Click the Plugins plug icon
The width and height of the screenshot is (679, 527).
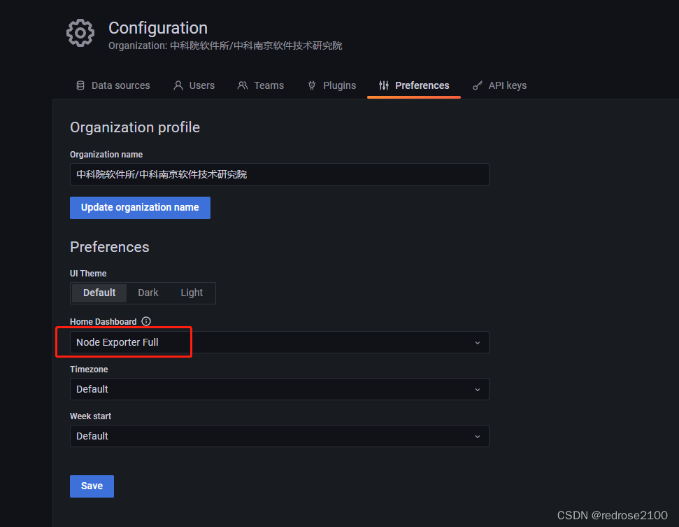pos(312,85)
